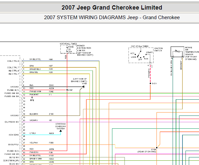This screenshot has width=199, height=165.
Task: Click the "5V SUPPLY" pin label
Action: [x=14, y=145]
